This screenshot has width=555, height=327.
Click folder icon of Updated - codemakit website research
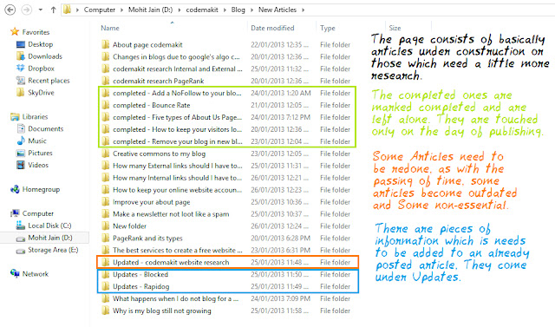point(105,262)
